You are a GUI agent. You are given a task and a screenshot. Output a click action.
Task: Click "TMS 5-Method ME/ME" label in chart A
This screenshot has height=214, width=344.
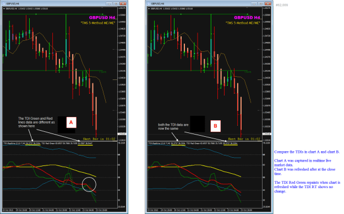point(98,23)
